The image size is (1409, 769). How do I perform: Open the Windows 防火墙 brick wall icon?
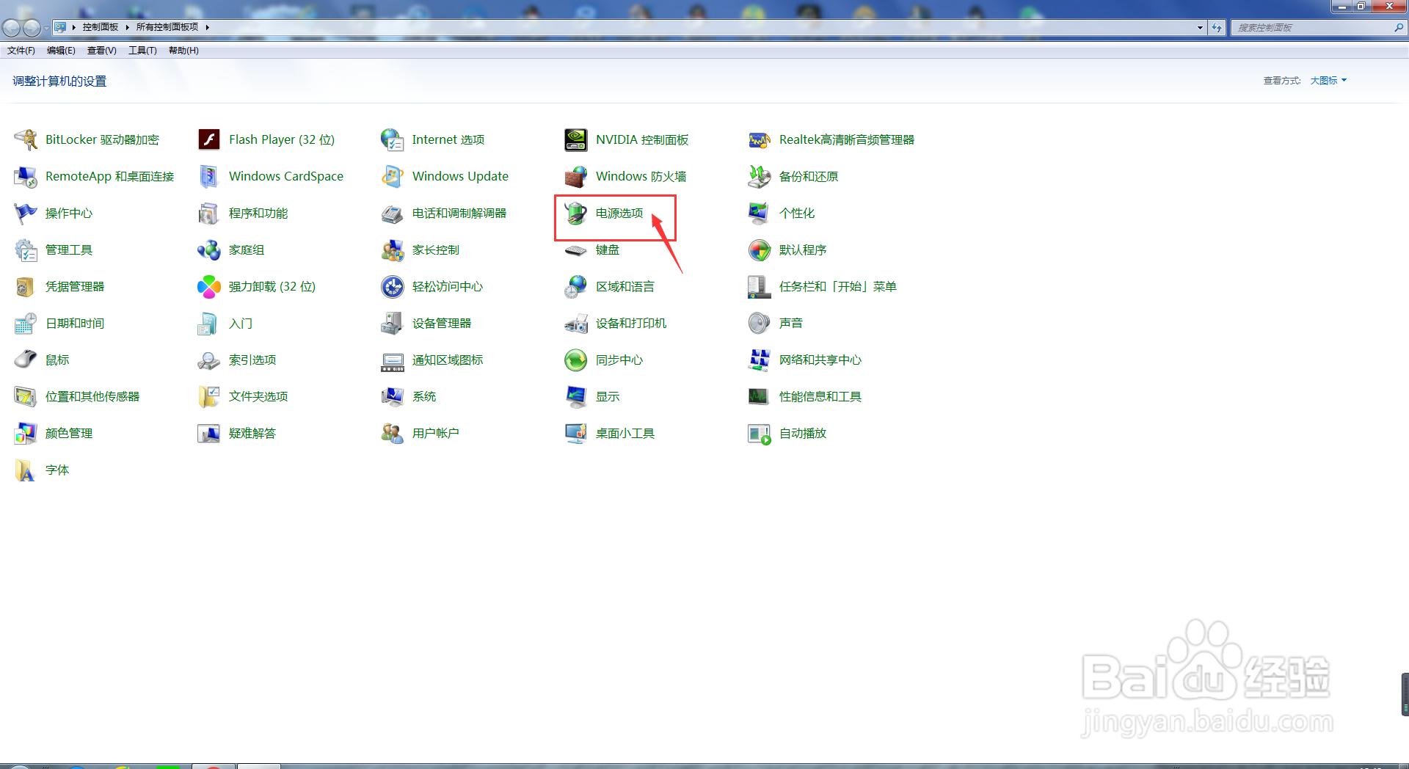coord(576,176)
